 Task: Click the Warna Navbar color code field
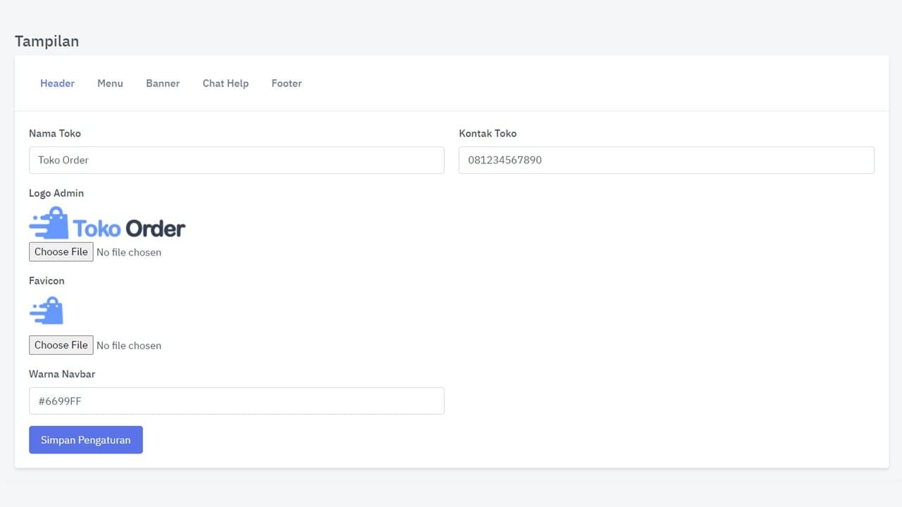236,401
